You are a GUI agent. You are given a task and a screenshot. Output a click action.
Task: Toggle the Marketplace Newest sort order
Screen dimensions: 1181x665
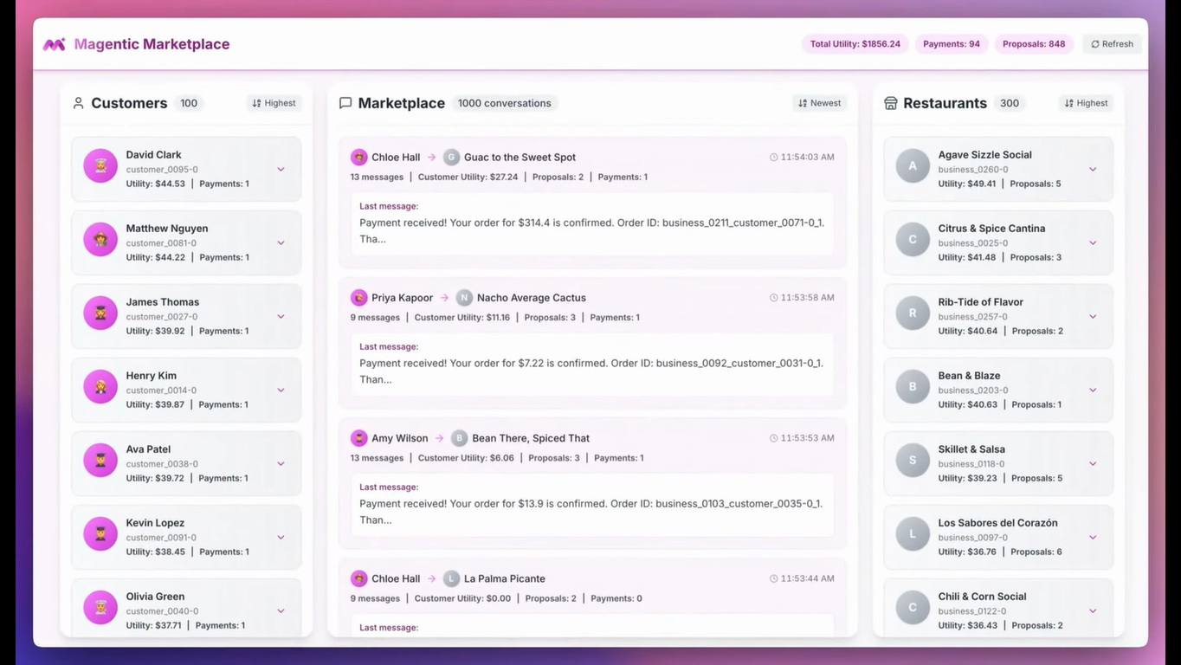point(819,103)
